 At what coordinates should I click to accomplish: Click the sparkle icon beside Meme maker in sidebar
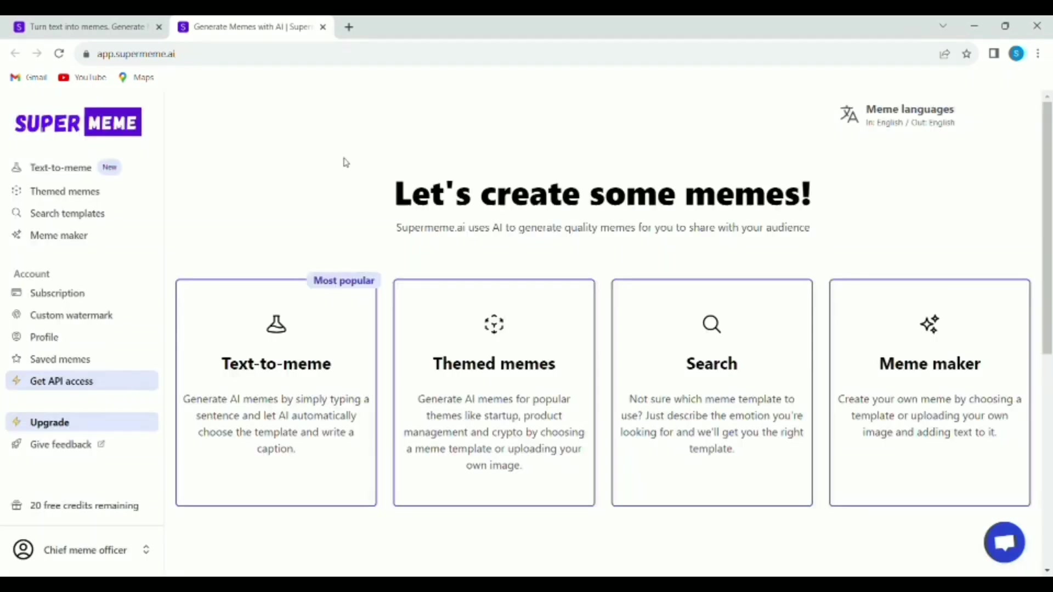click(x=17, y=235)
